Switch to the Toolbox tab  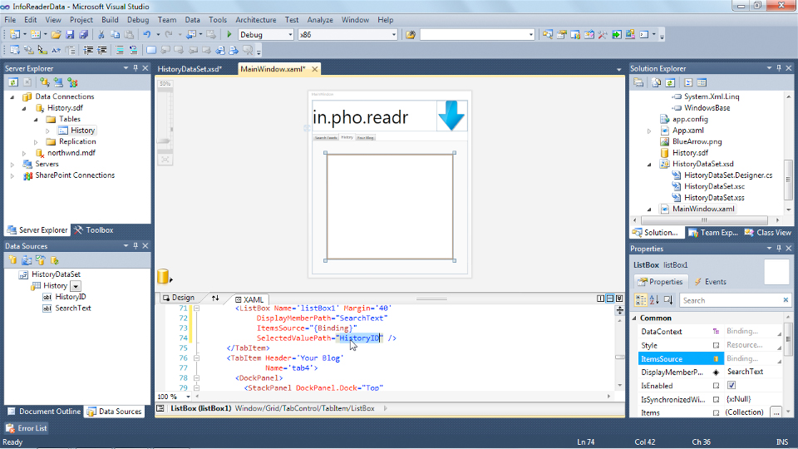pos(94,230)
